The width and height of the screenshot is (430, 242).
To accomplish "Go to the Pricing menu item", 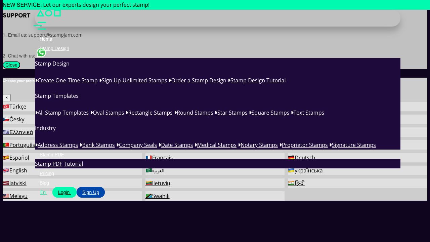I will (47, 174).
